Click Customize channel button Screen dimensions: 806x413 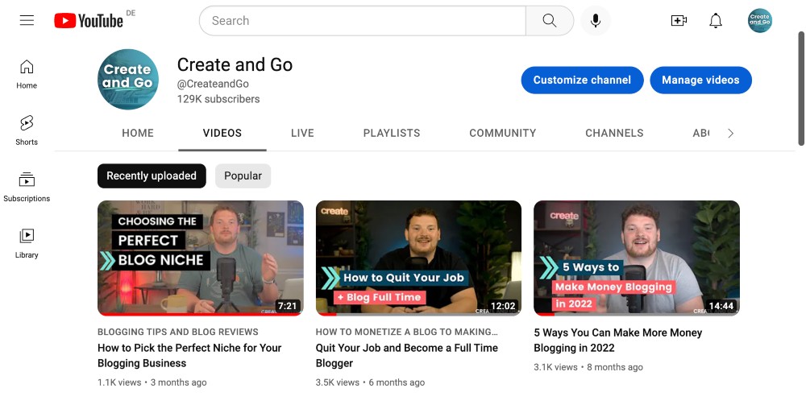583,81
